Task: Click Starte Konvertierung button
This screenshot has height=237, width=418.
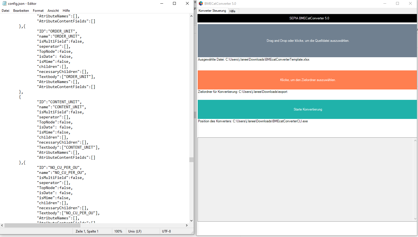Action: [307, 109]
